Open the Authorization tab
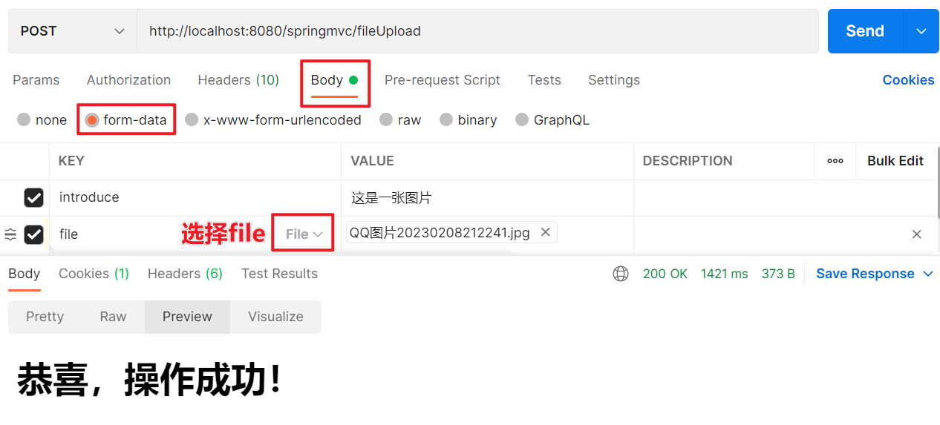This screenshot has height=425, width=940. click(128, 80)
